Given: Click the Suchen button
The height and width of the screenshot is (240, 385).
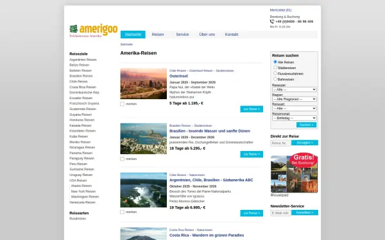Looking at the screenshot, I should click(307, 125).
